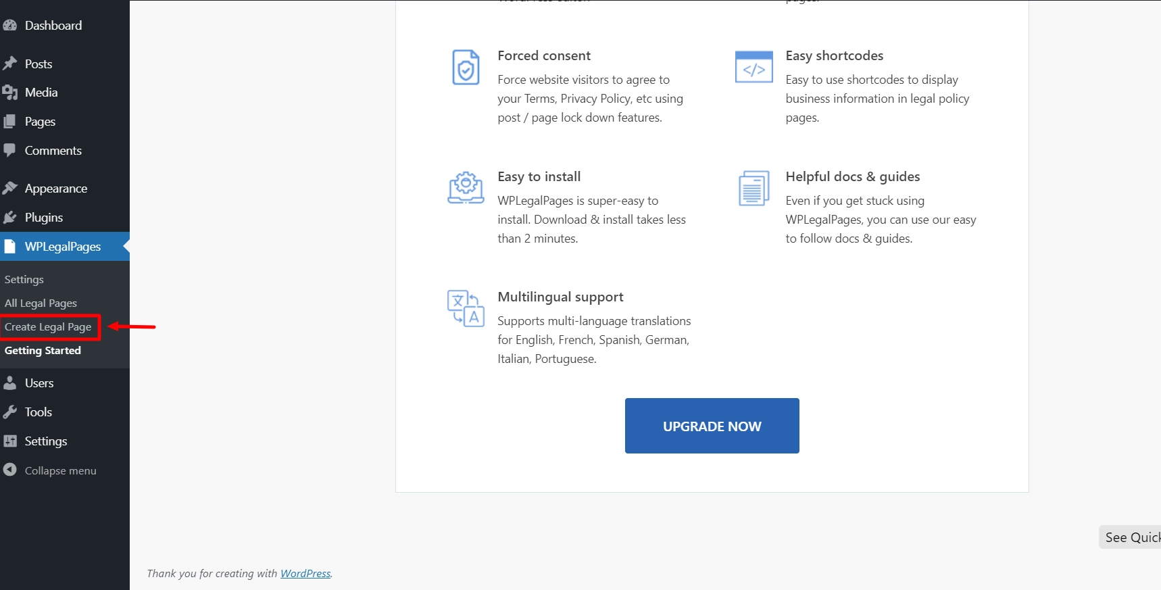Click the Easy shortcodes code icon

754,67
